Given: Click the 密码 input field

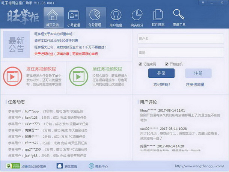Looking at the screenshot, I should coord(181,53).
